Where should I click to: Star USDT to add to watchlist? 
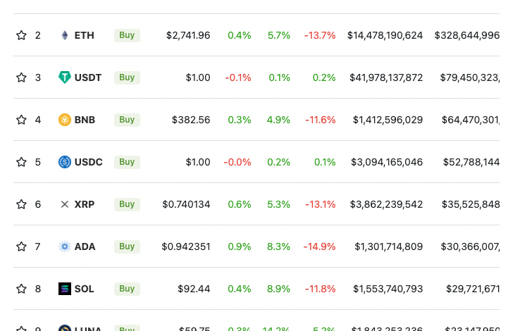[21, 77]
